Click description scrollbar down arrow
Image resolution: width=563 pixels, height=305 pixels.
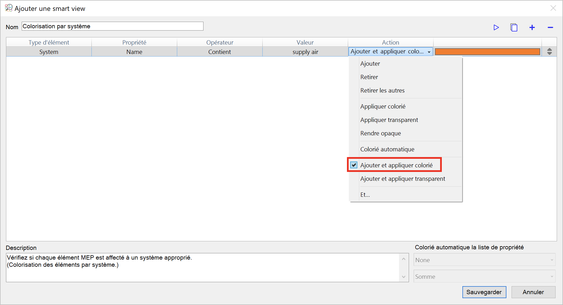404,277
